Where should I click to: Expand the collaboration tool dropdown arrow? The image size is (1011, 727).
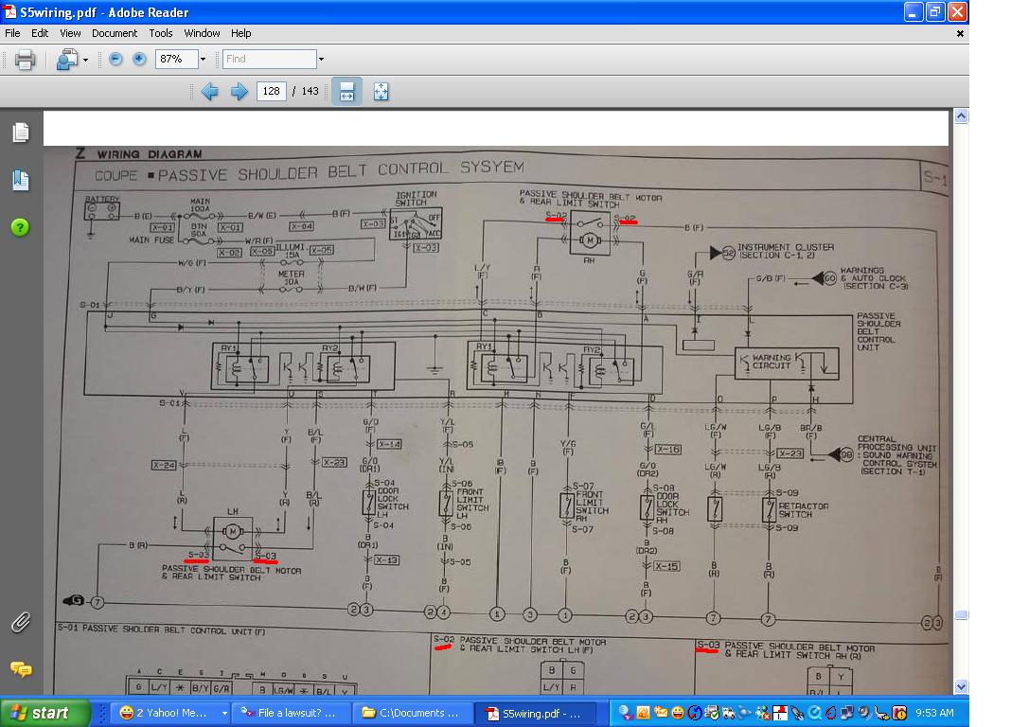click(x=85, y=60)
